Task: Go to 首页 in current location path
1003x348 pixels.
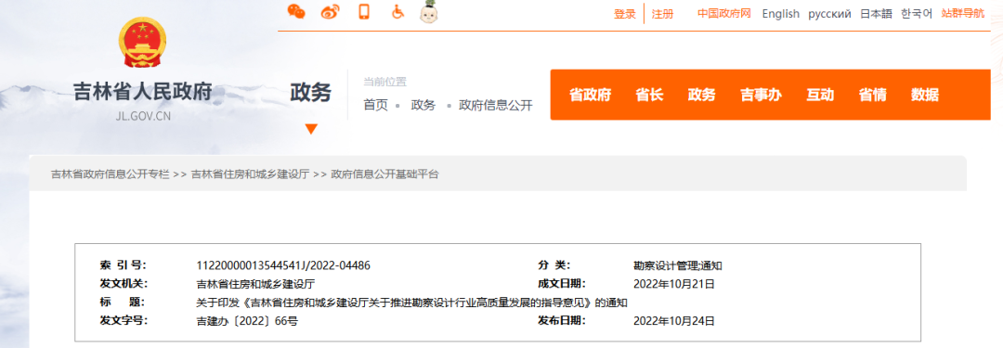Action: point(375,106)
